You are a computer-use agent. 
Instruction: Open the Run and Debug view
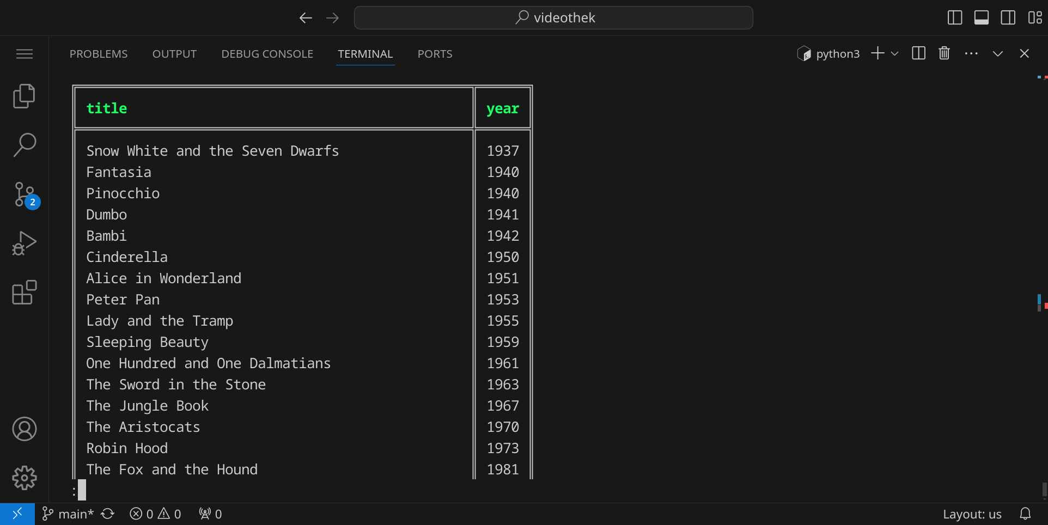(x=24, y=243)
